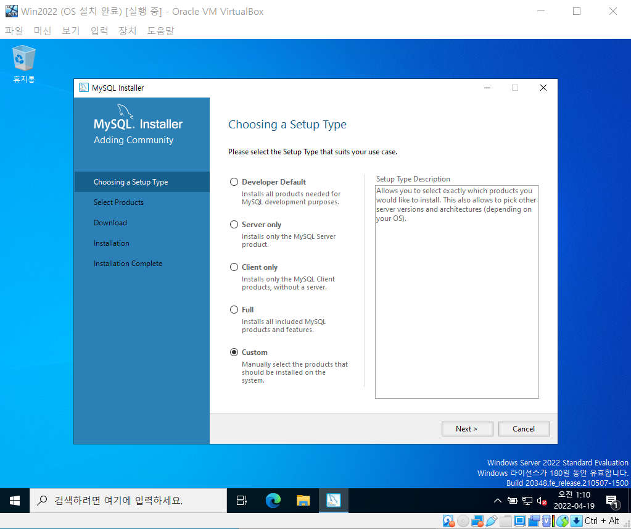Open the 도움말 menu
Image resolution: width=631 pixels, height=529 pixels.
click(160, 31)
